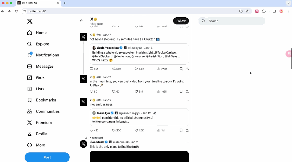Open more options on modern business post
Viewport: 292px width, 162px height.
(187, 100)
